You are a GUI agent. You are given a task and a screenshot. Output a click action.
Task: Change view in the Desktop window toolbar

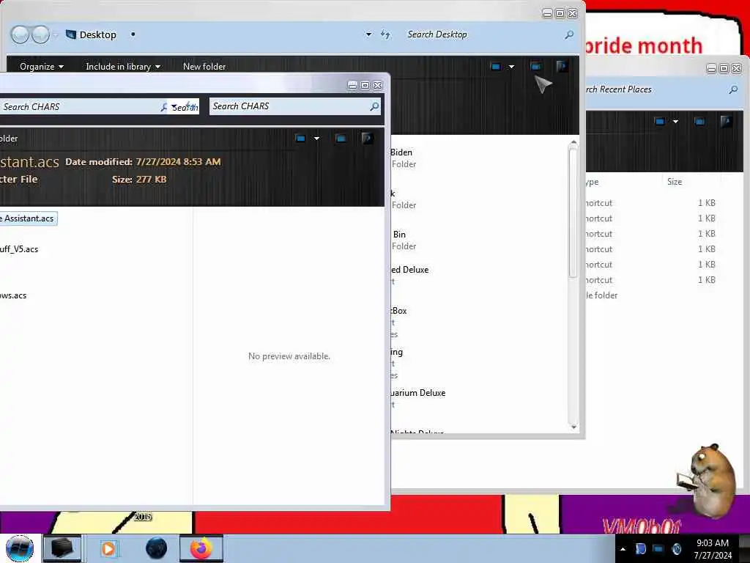click(x=496, y=67)
